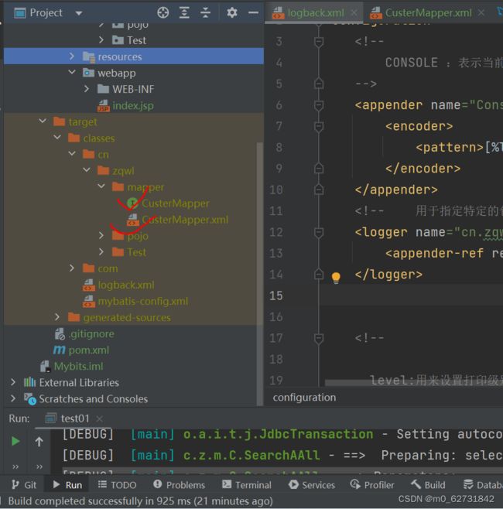Click the Project tree vertical scrollbar
The height and width of the screenshot is (509, 503).
pos(260,272)
